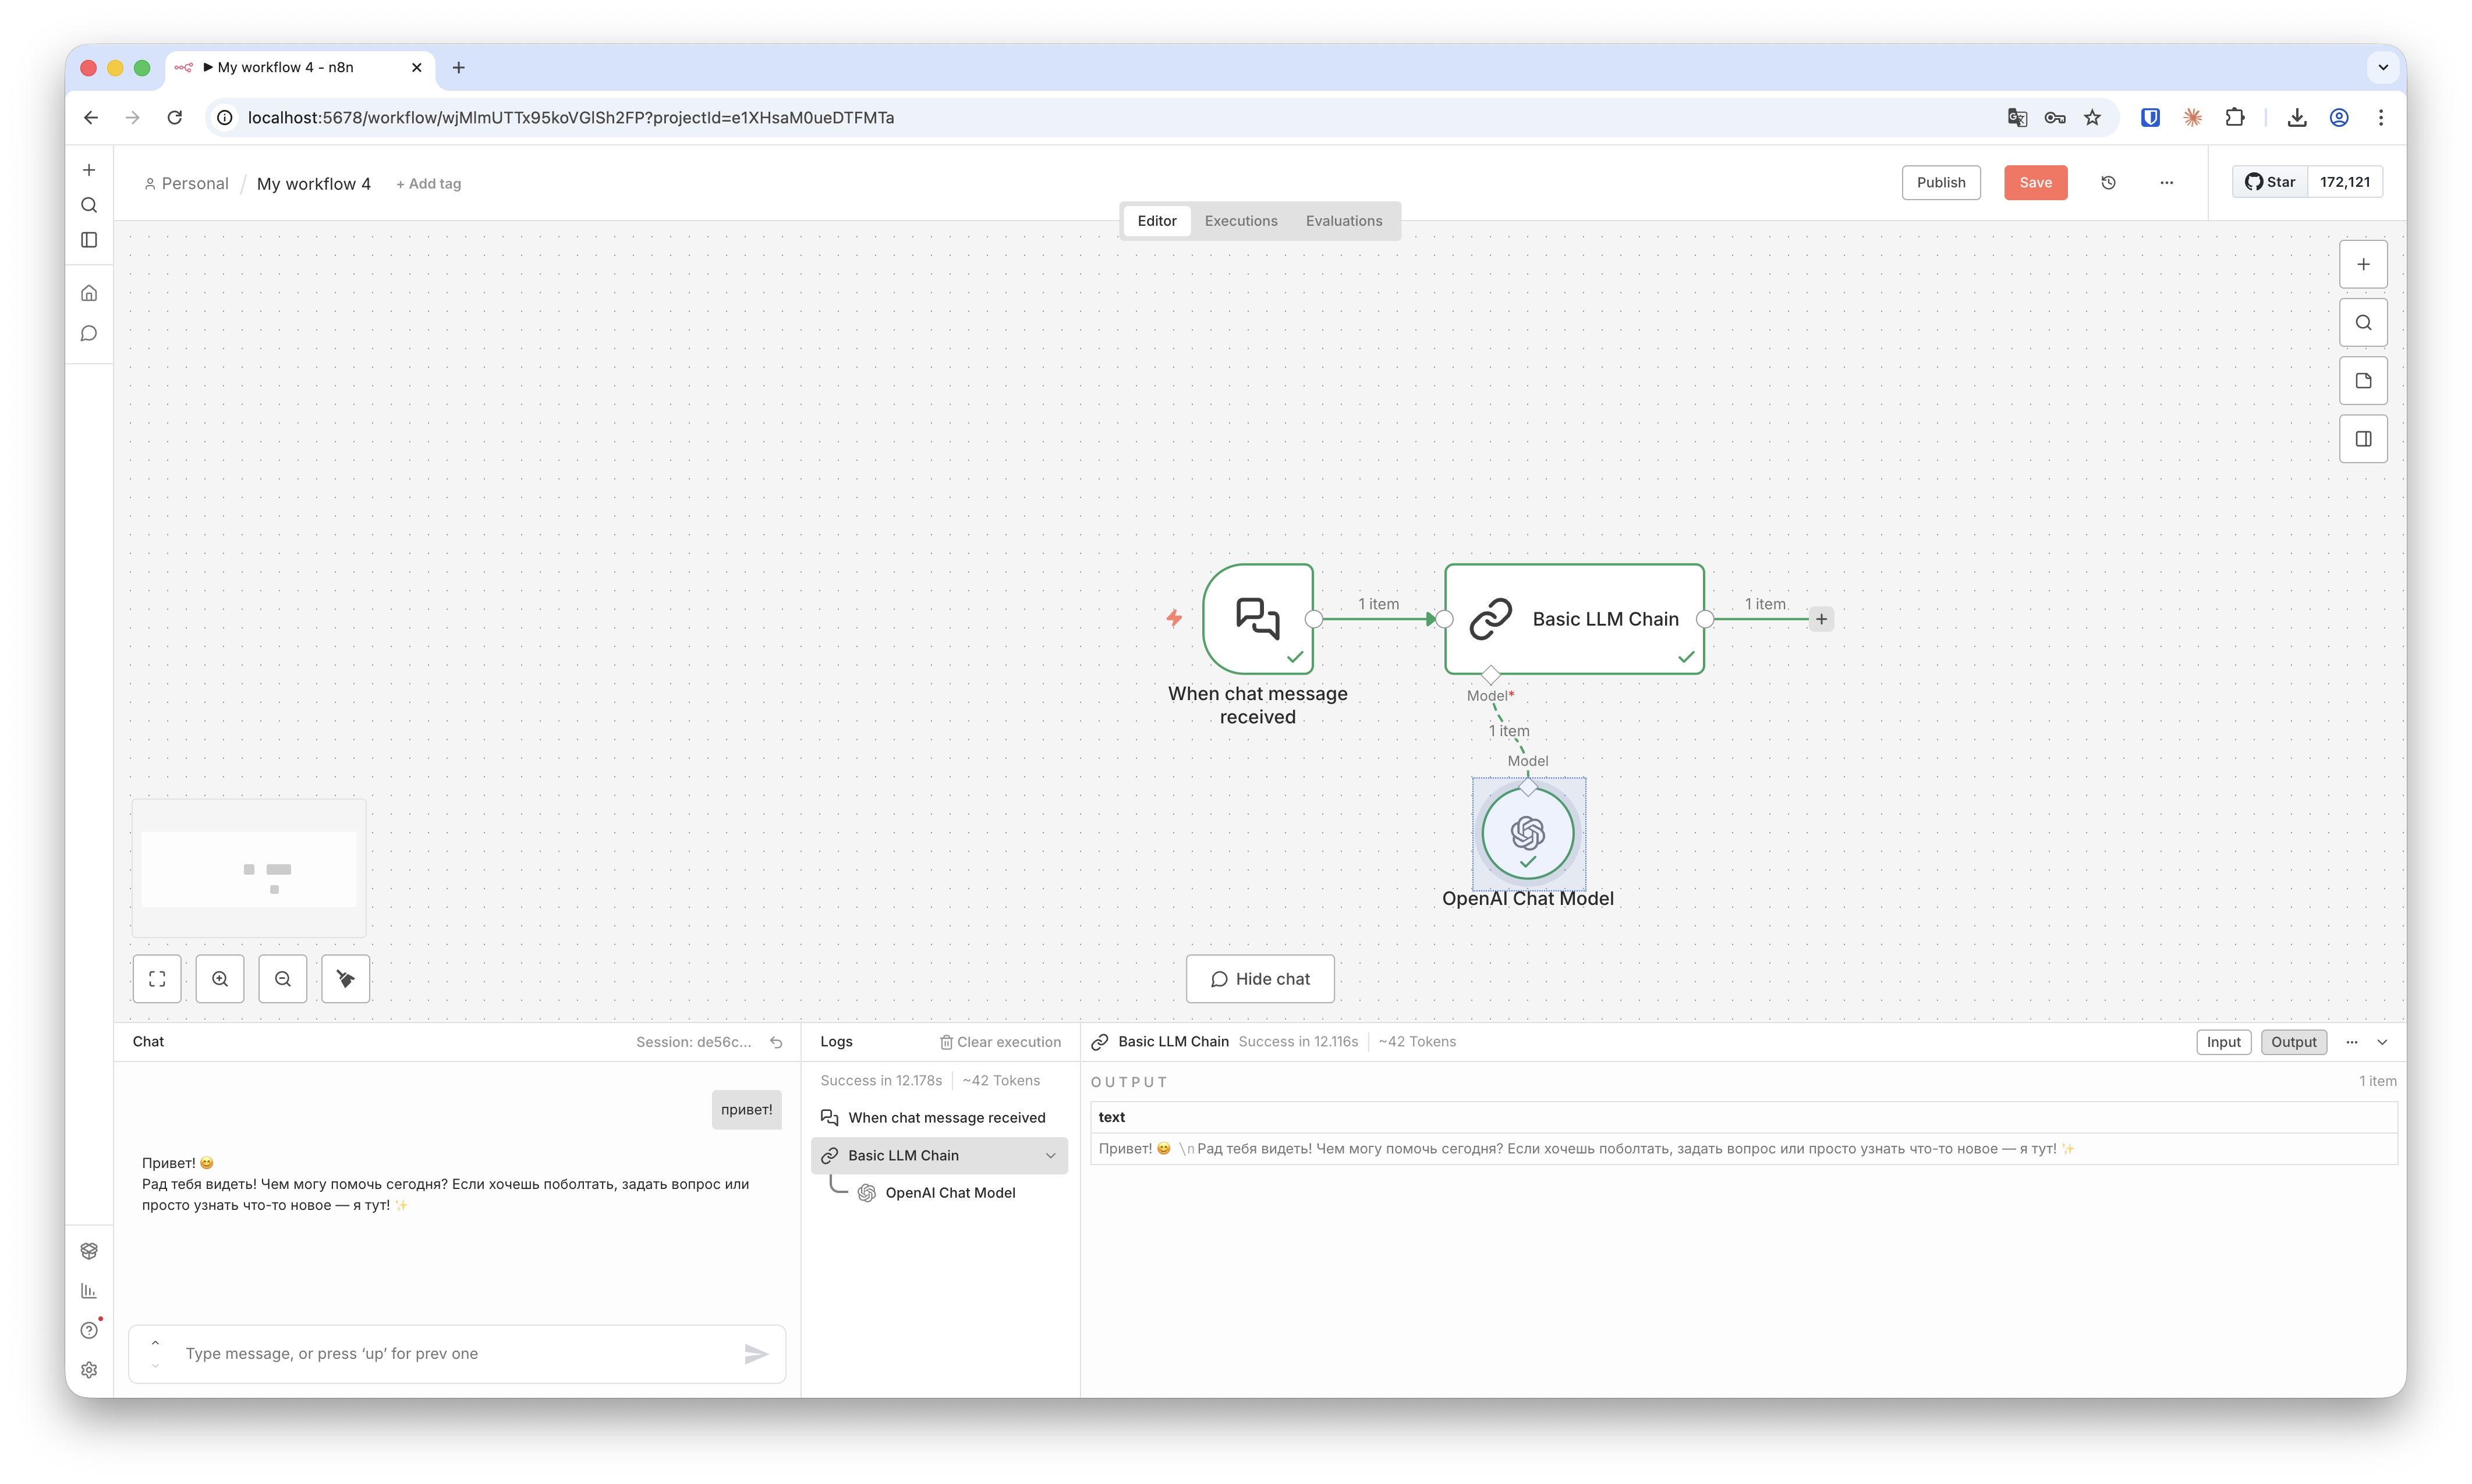
Task: Collapse the output panel with its chevron
Action: tap(2384, 1041)
